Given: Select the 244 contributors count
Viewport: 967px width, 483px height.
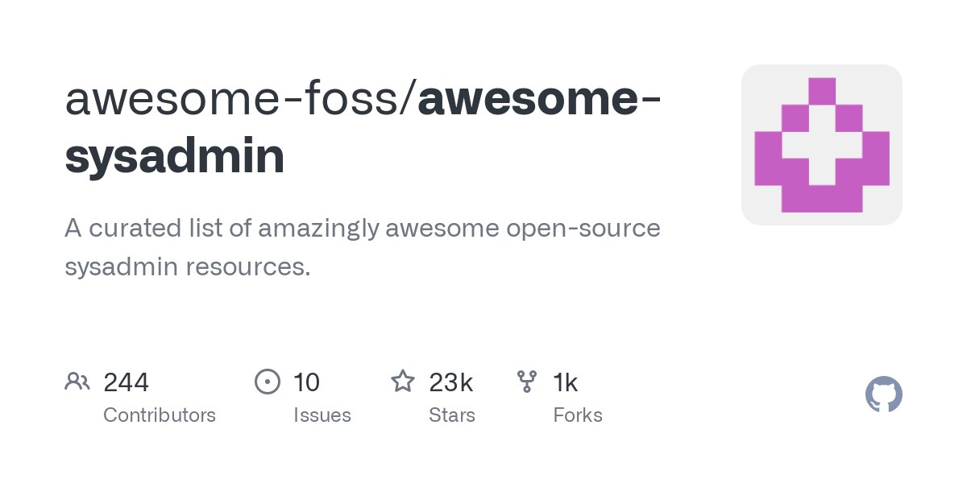Looking at the screenshot, I should pyautogui.click(x=126, y=382).
